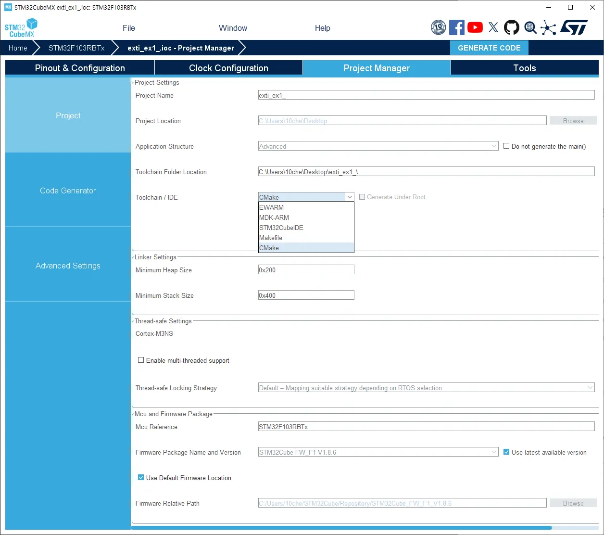604x535 pixels.
Task: Choose Makefile toolchain option
Action: (x=306, y=238)
